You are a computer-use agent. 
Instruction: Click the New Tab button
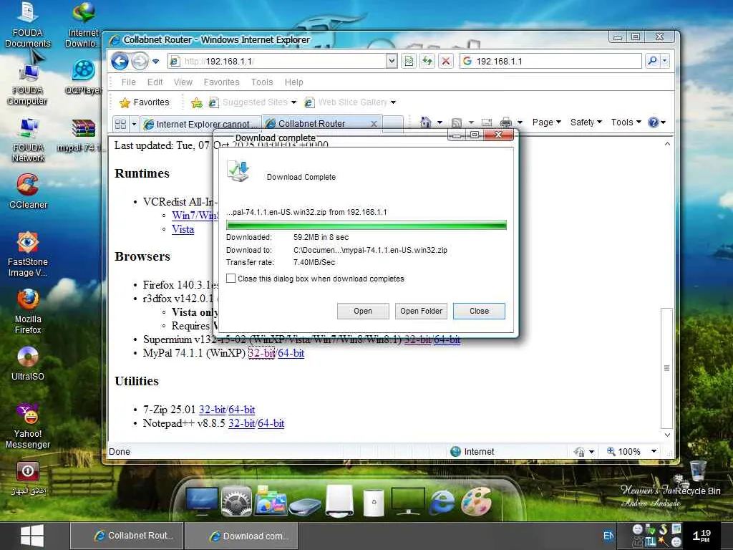394,124
